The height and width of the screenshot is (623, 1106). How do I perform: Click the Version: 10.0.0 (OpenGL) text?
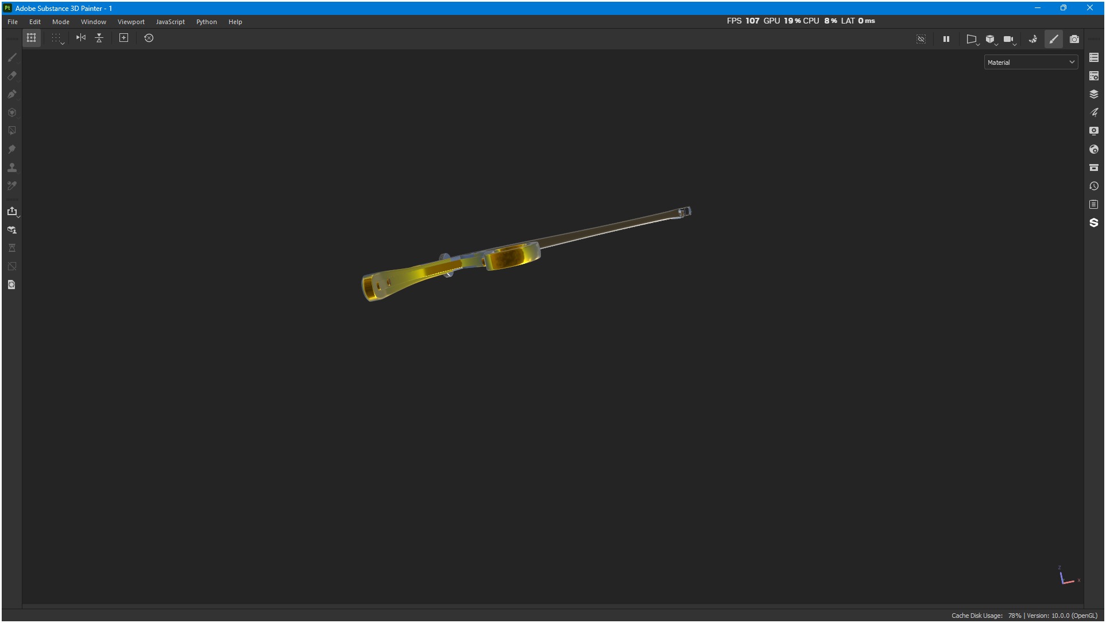(1062, 616)
